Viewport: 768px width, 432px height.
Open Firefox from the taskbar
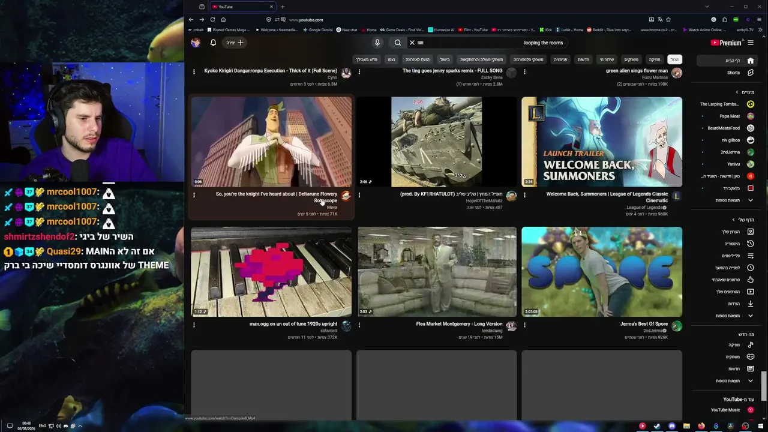pos(701,426)
